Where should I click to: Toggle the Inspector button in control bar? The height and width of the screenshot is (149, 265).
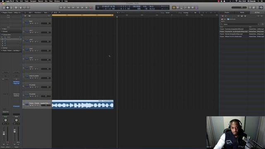7,7
